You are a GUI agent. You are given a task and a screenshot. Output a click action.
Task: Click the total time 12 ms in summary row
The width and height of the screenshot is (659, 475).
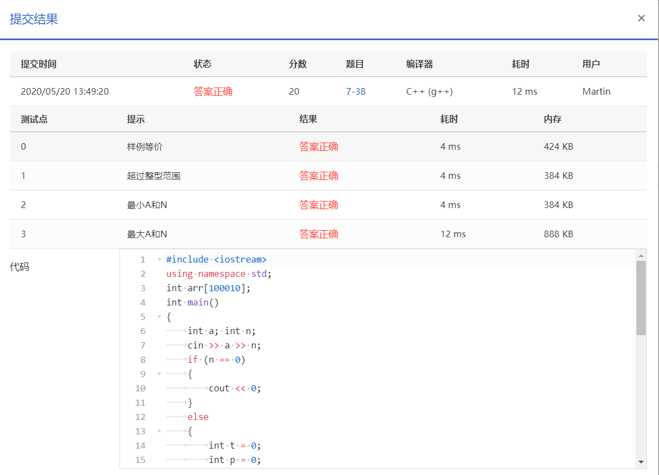click(525, 91)
